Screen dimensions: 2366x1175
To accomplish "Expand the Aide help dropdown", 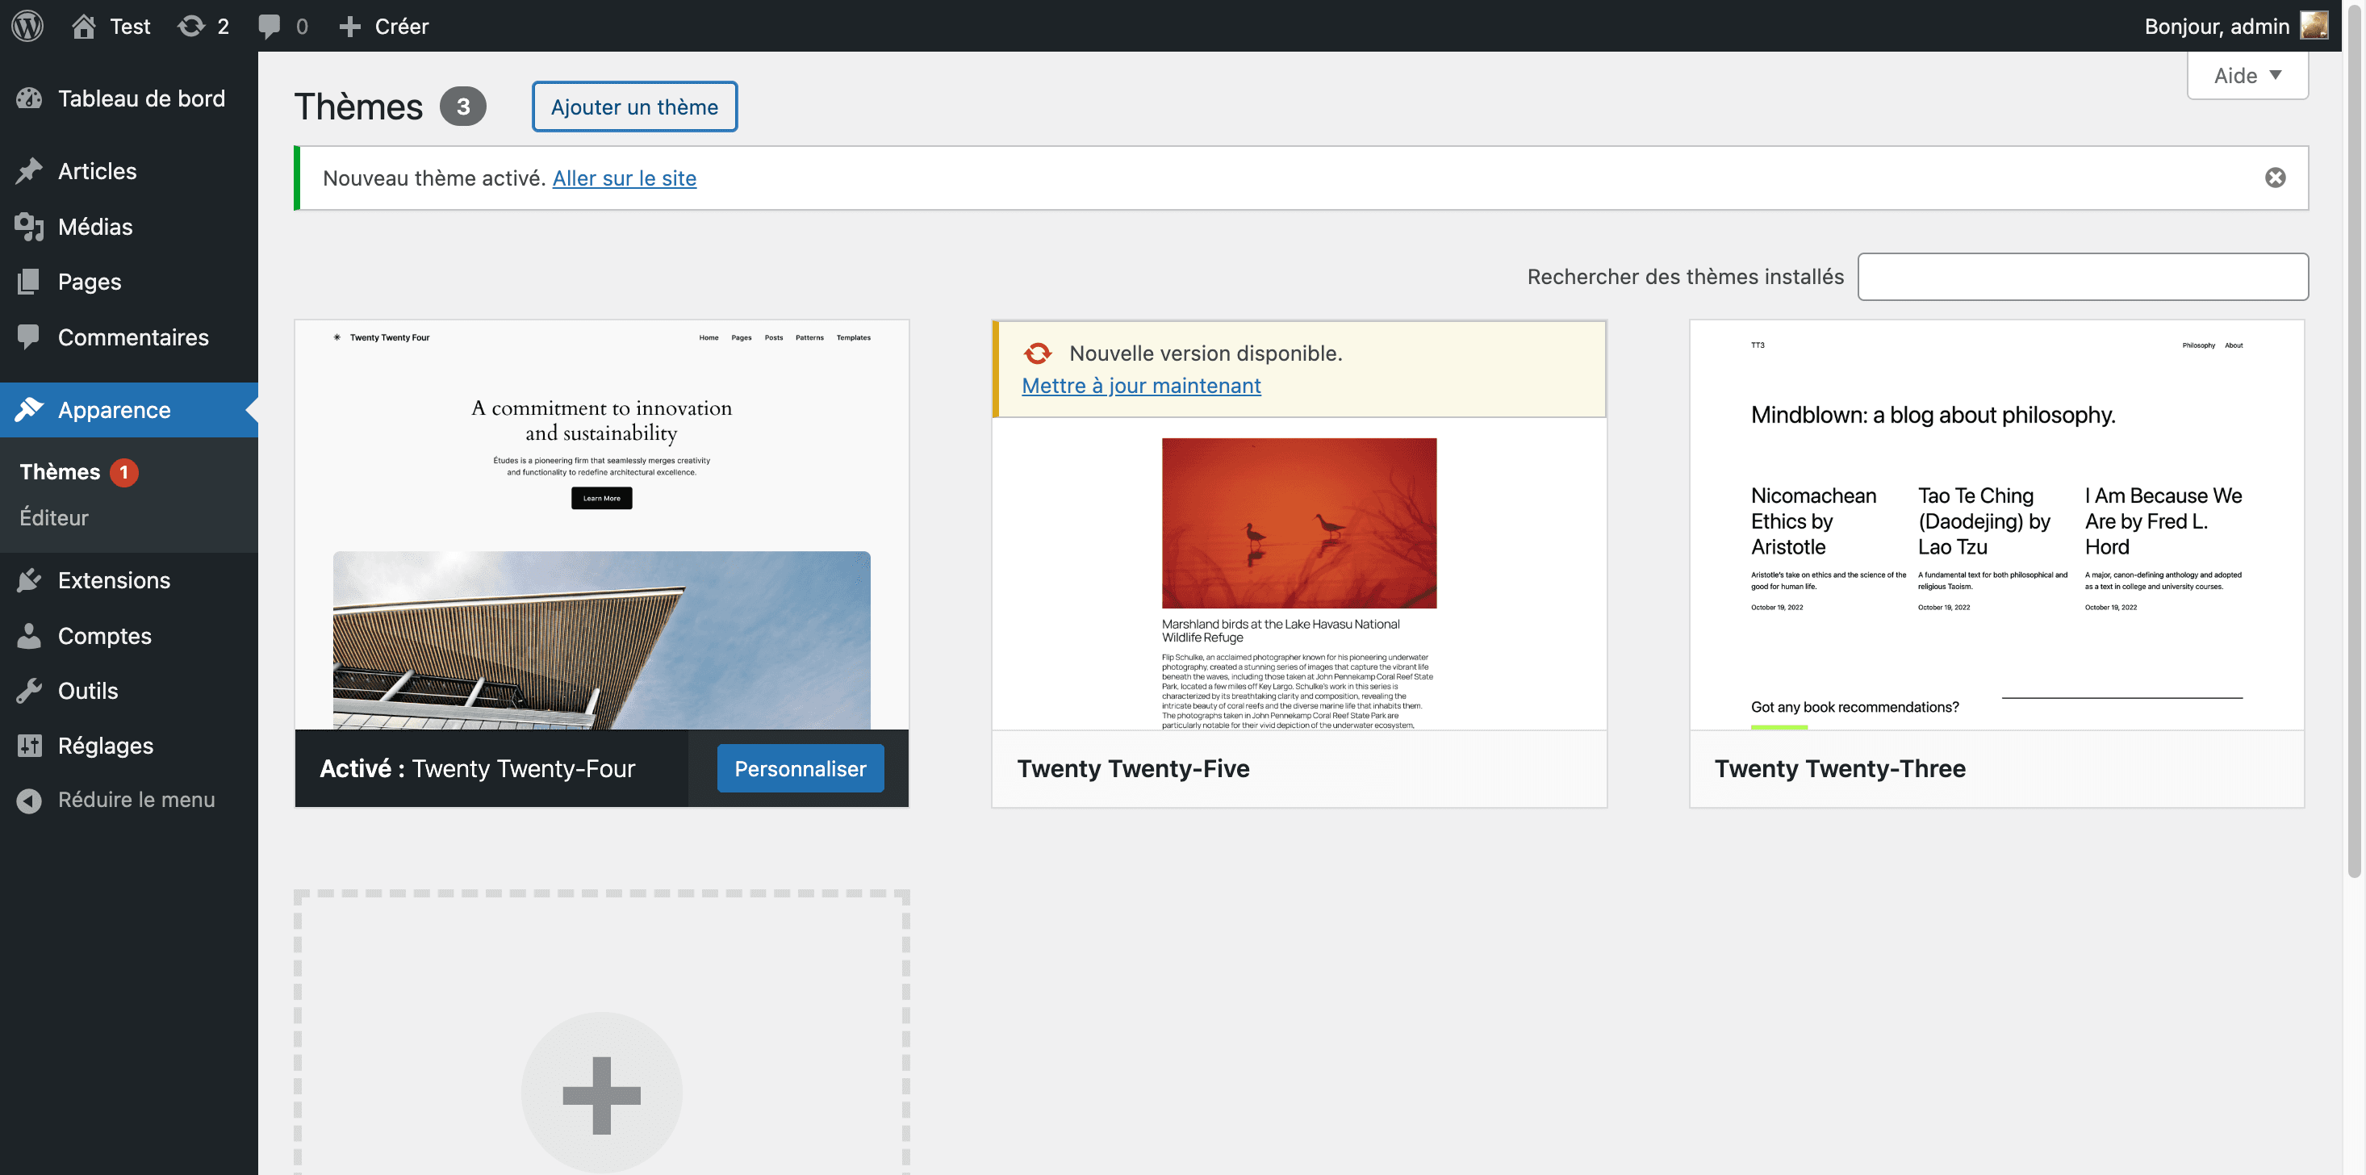I will pos(2247,75).
